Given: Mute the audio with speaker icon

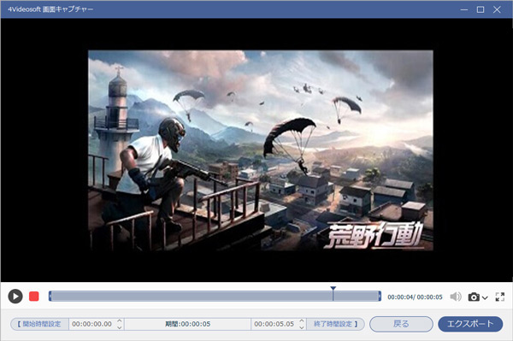Looking at the screenshot, I should coord(456,297).
